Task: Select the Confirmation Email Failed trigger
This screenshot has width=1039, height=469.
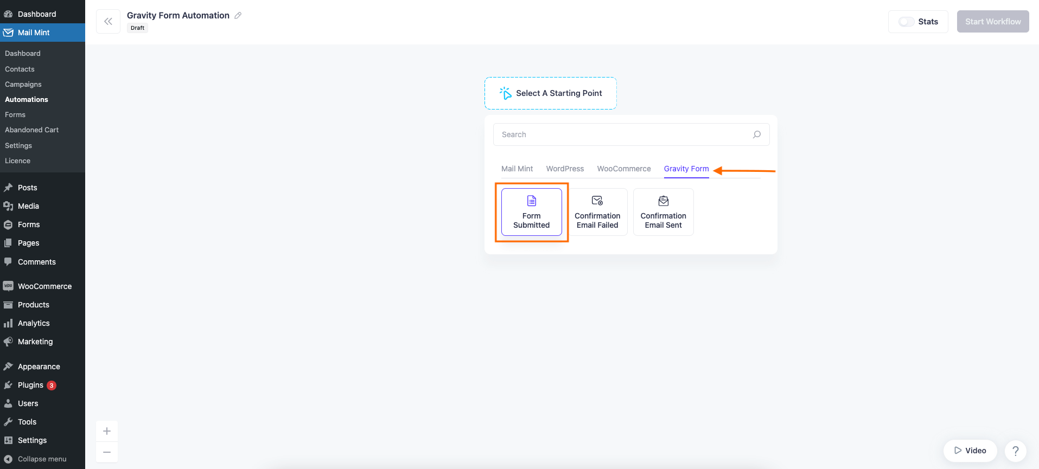Action: (597, 212)
